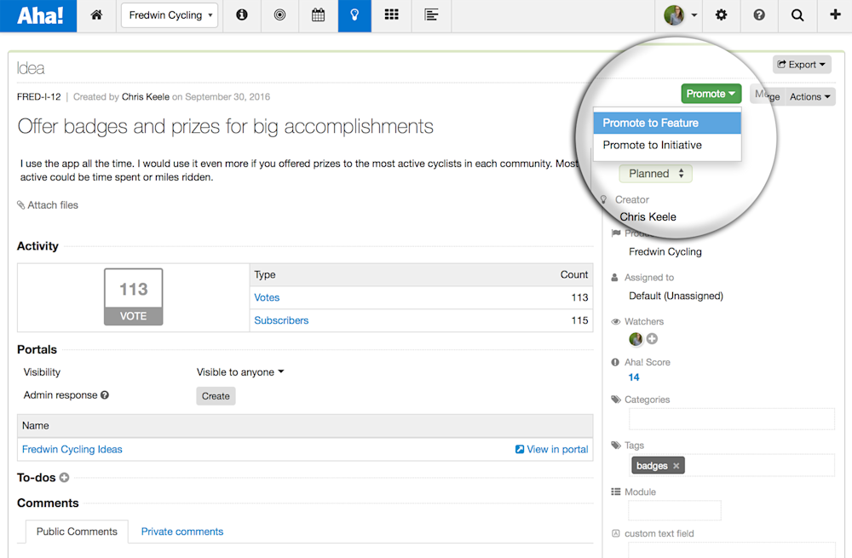
Task: Open the Planned status selector
Action: [655, 173]
